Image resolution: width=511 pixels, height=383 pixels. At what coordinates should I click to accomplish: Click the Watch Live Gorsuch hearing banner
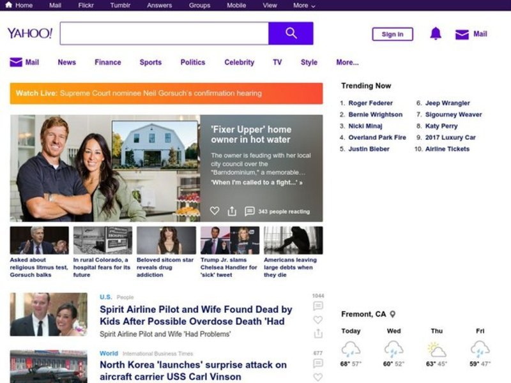pos(166,93)
